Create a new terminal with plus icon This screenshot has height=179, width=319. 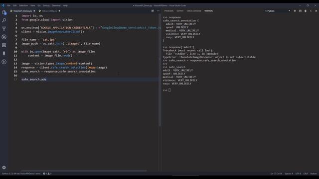(295, 11)
